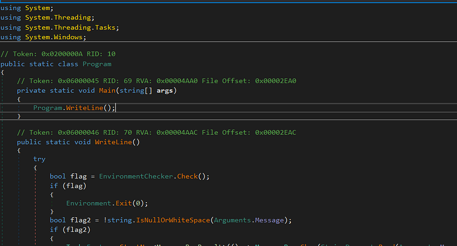The height and width of the screenshot is (246, 457).
Task: Click WriteLine call inside the Main method
Action: [x=85, y=108]
